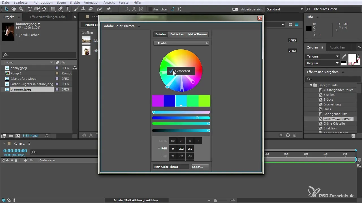Screen dimensions: 362x203
Task: Pick the eyedropper in the Zeichen panel
Action: 344,57
